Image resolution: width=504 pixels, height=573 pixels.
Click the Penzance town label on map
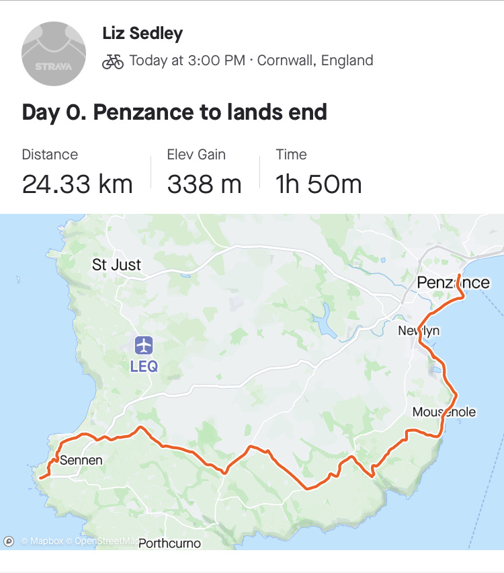coord(453,282)
